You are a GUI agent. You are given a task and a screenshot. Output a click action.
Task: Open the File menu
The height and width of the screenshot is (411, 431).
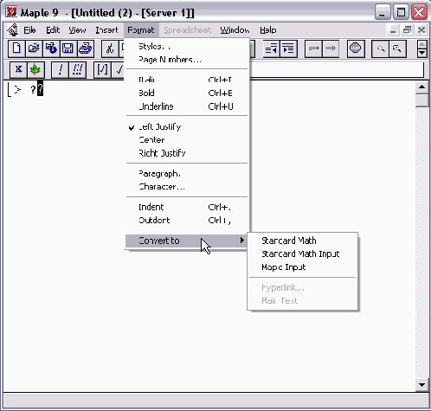click(x=29, y=30)
